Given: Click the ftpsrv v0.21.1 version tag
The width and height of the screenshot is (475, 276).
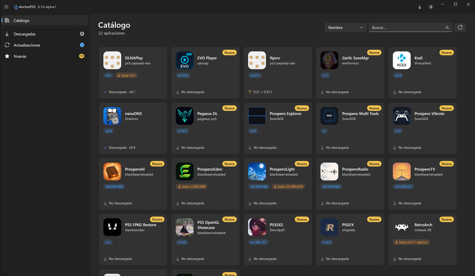Looking at the screenshot, I should [255, 75].
